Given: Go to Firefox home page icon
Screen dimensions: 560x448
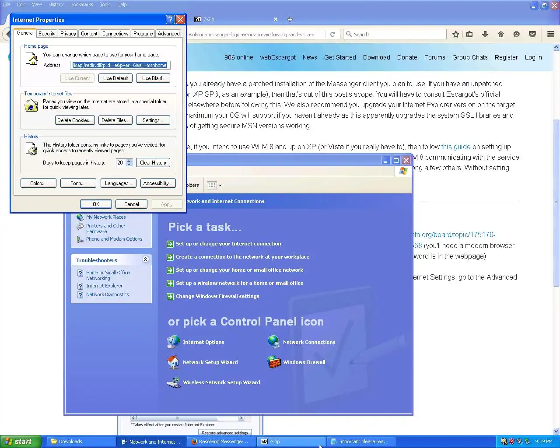Looking at the screenshot, I should [500, 34].
